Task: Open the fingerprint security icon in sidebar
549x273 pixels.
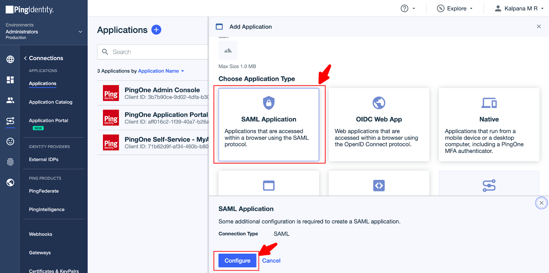Action: 10,162
